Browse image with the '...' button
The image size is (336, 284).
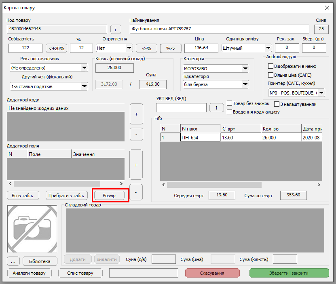(x=14, y=261)
